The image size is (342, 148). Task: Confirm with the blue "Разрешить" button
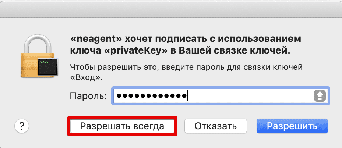[x=292, y=126]
